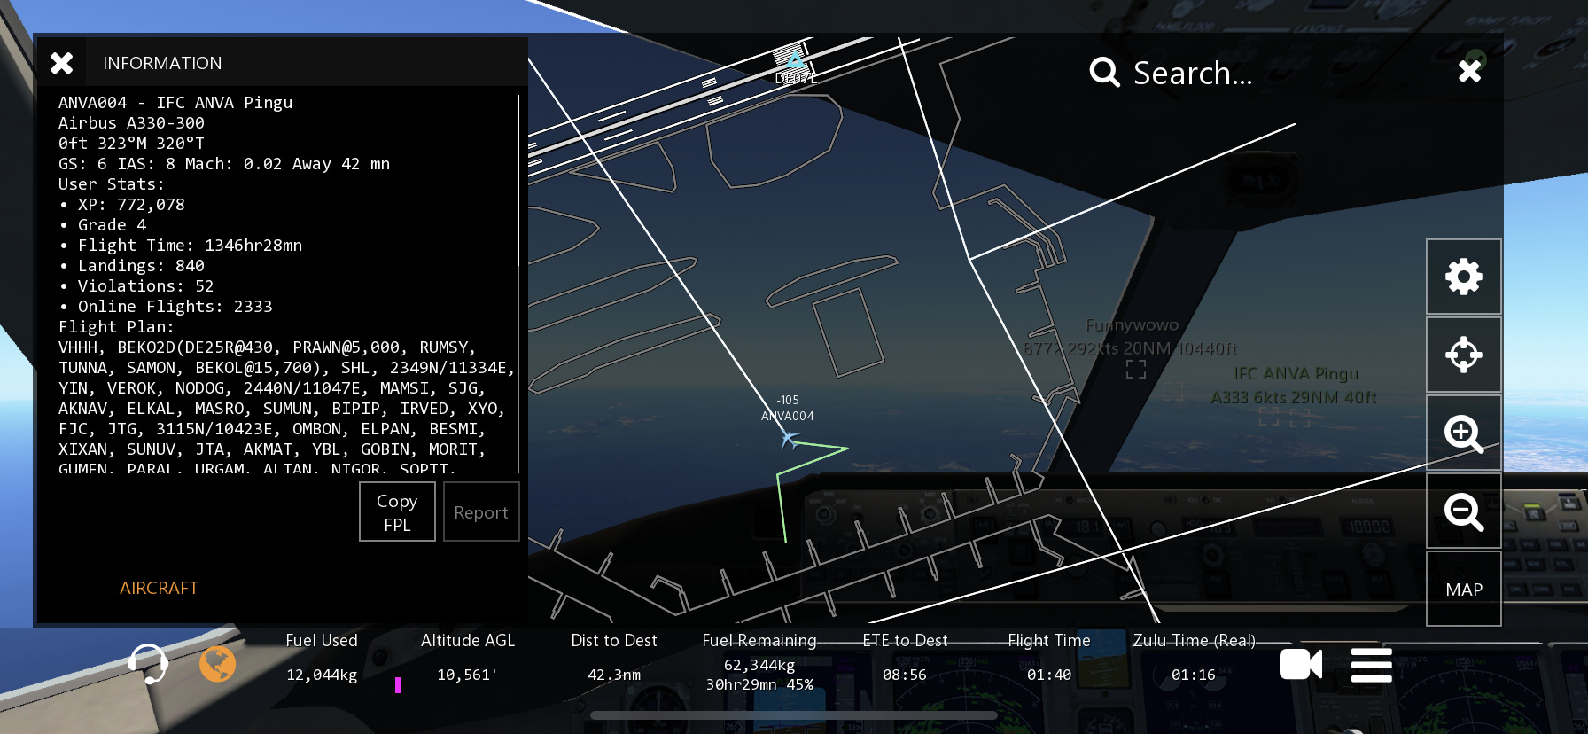This screenshot has width=1588, height=734.
Task: Click the orange globe icon
Action: [217, 664]
